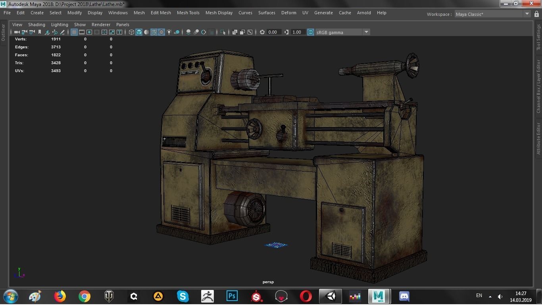Open the panel Lighting menu
This screenshot has width=542, height=305.
60,25
